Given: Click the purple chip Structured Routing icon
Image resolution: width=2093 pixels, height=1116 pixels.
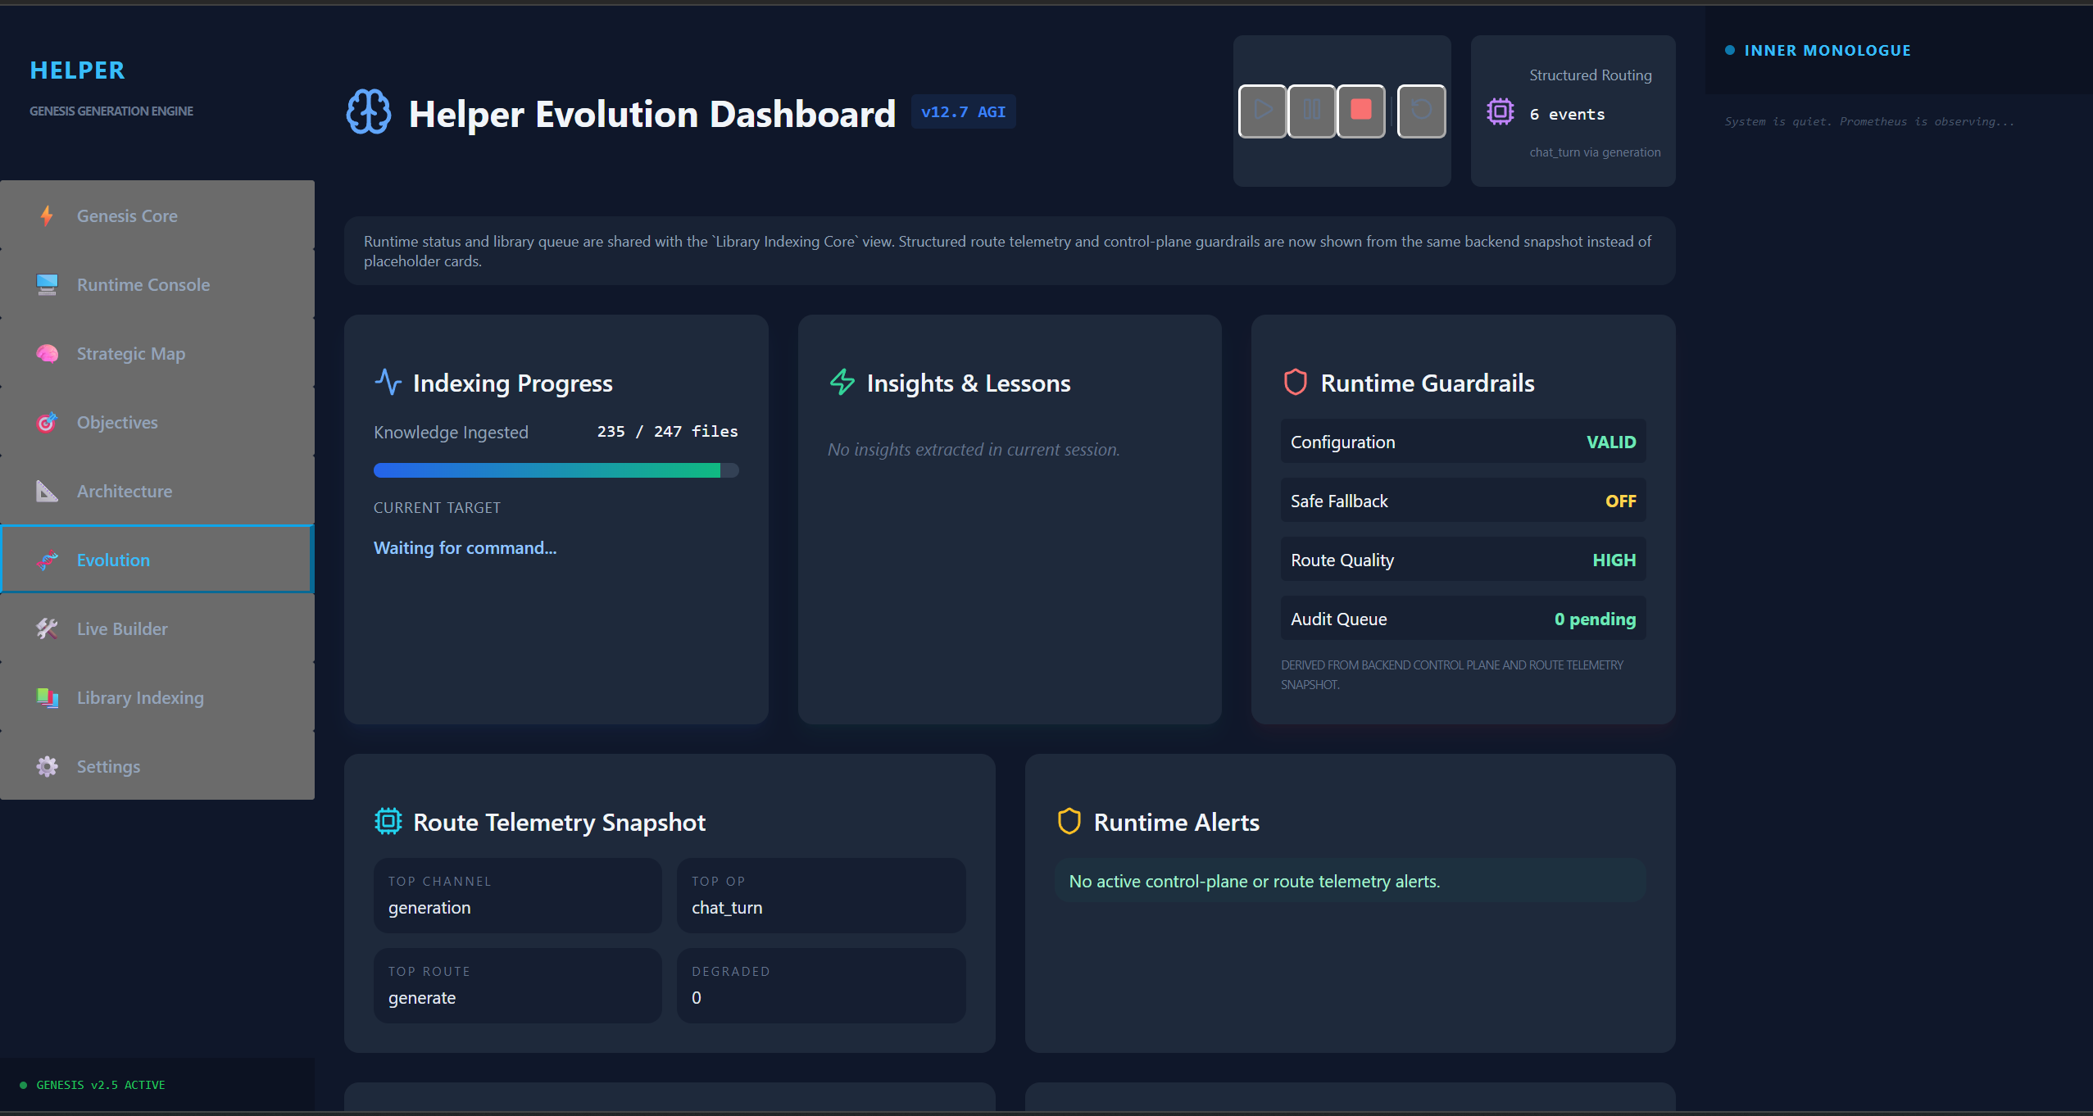Looking at the screenshot, I should [x=1500, y=111].
